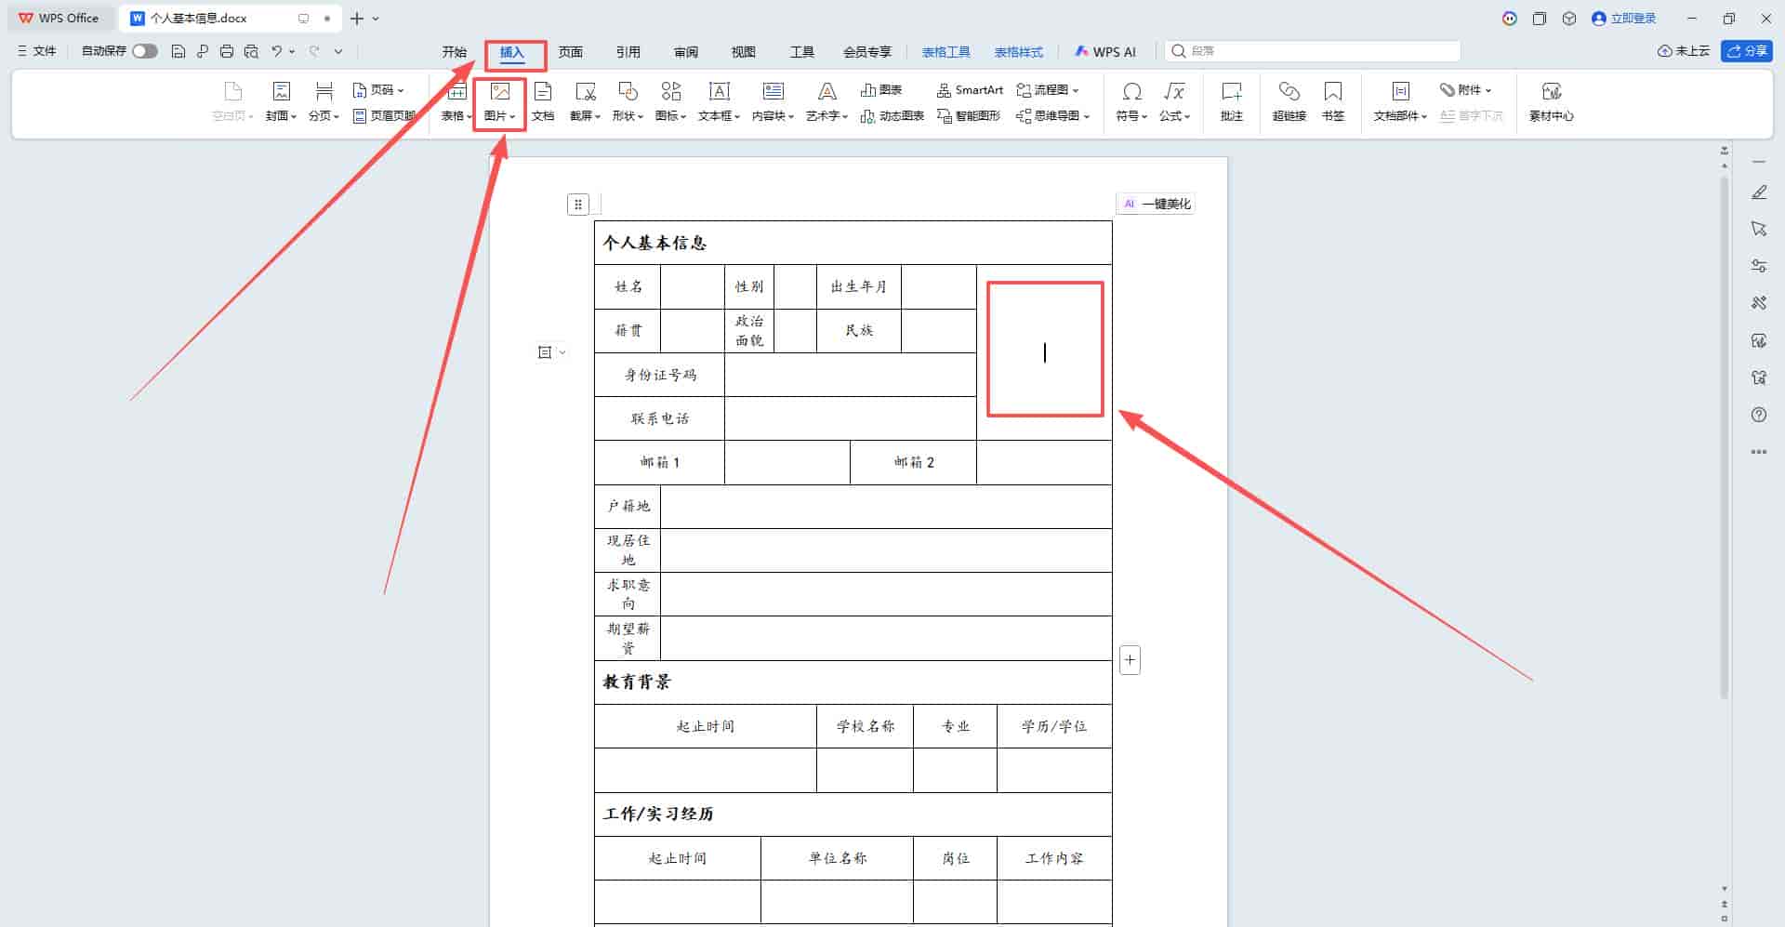The width and height of the screenshot is (1785, 927).
Task: Insert a 超链接 hyperlink
Action: [x=1289, y=101]
